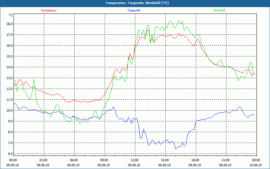Click the '7,0' y-axis value

click(10, 143)
